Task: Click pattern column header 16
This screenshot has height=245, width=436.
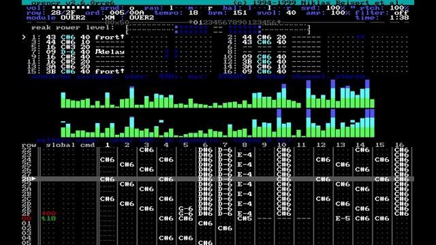Action: point(399,145)
